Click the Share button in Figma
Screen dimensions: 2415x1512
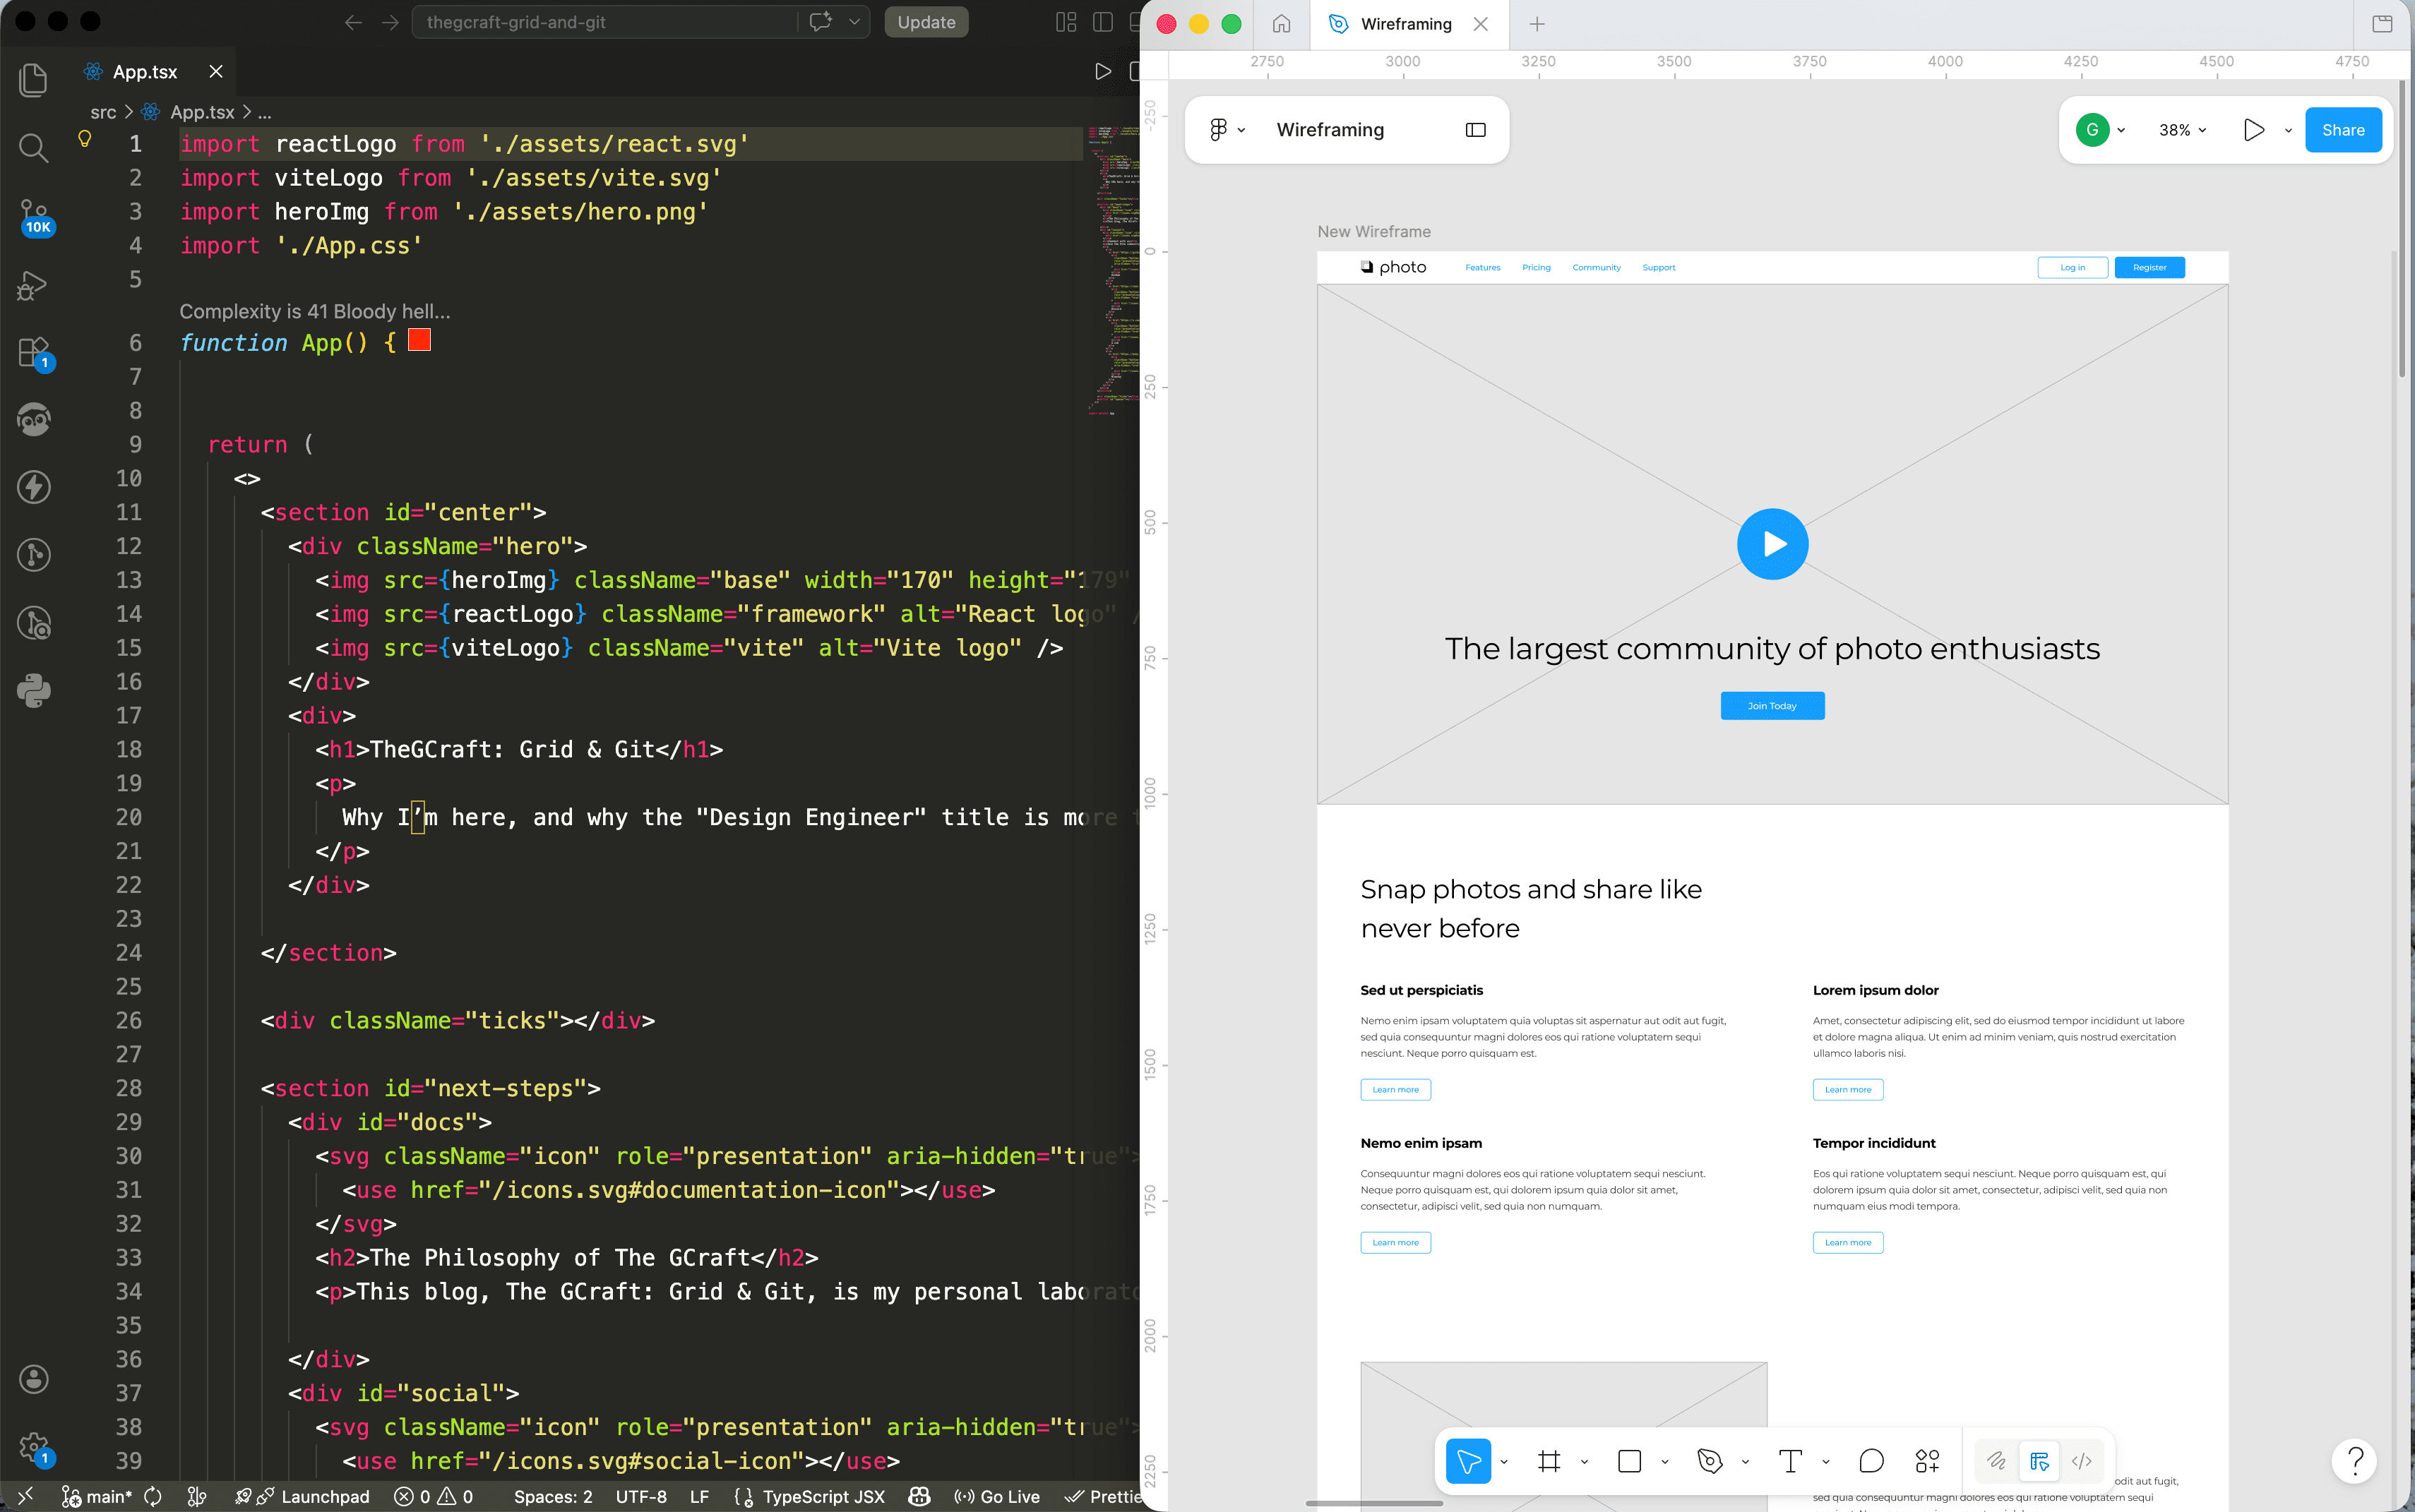pyautogui.click(x=2343, y=130)
